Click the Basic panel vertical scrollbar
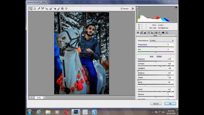204x115 pixels. [176, 68]
